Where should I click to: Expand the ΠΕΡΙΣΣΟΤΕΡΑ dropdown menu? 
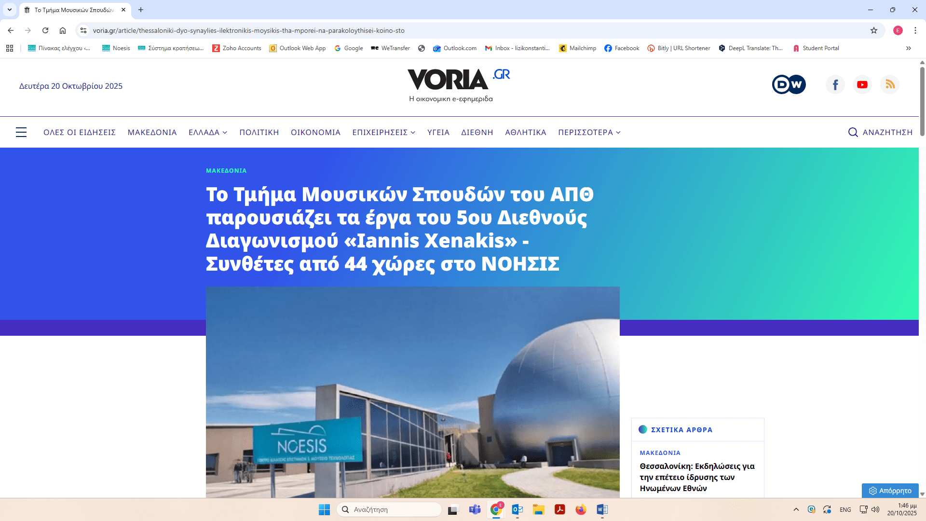tap(589, 132)
